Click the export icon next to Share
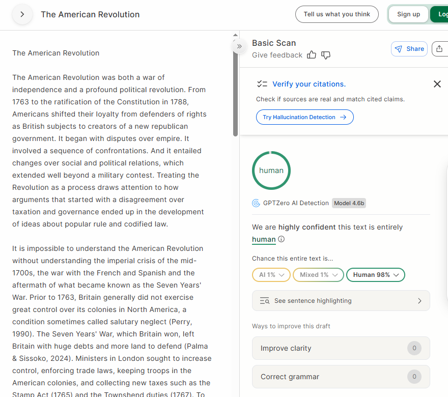Viewport: 448px width, 397px height. point(440,49)
